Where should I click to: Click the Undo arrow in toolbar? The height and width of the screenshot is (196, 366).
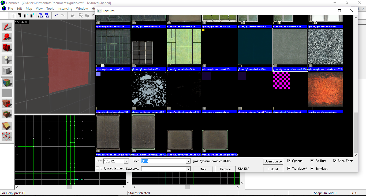point(57,16)
